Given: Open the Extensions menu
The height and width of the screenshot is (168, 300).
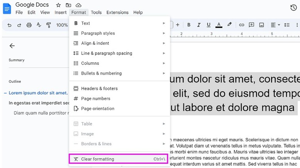Looking at the screenshot, I should pos(117,12).
